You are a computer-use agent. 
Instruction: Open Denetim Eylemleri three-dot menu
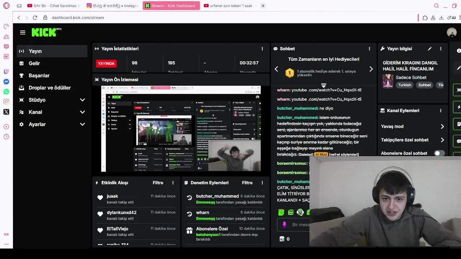click(262, 183)
